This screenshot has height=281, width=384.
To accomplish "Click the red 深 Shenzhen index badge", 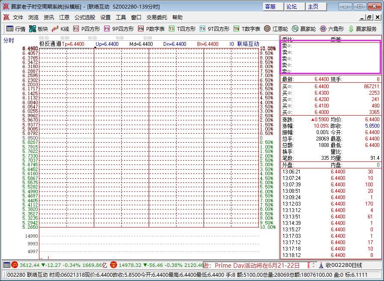I will [114, 265].
